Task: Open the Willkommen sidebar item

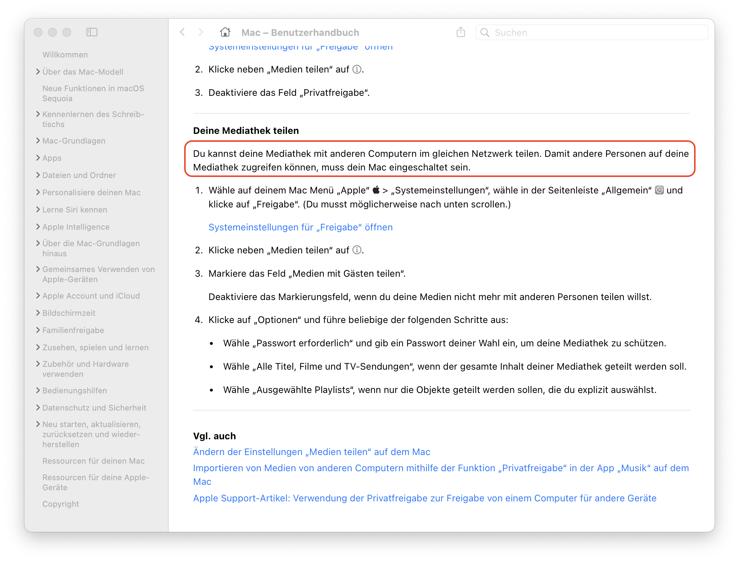Action: tap(65, 55)
